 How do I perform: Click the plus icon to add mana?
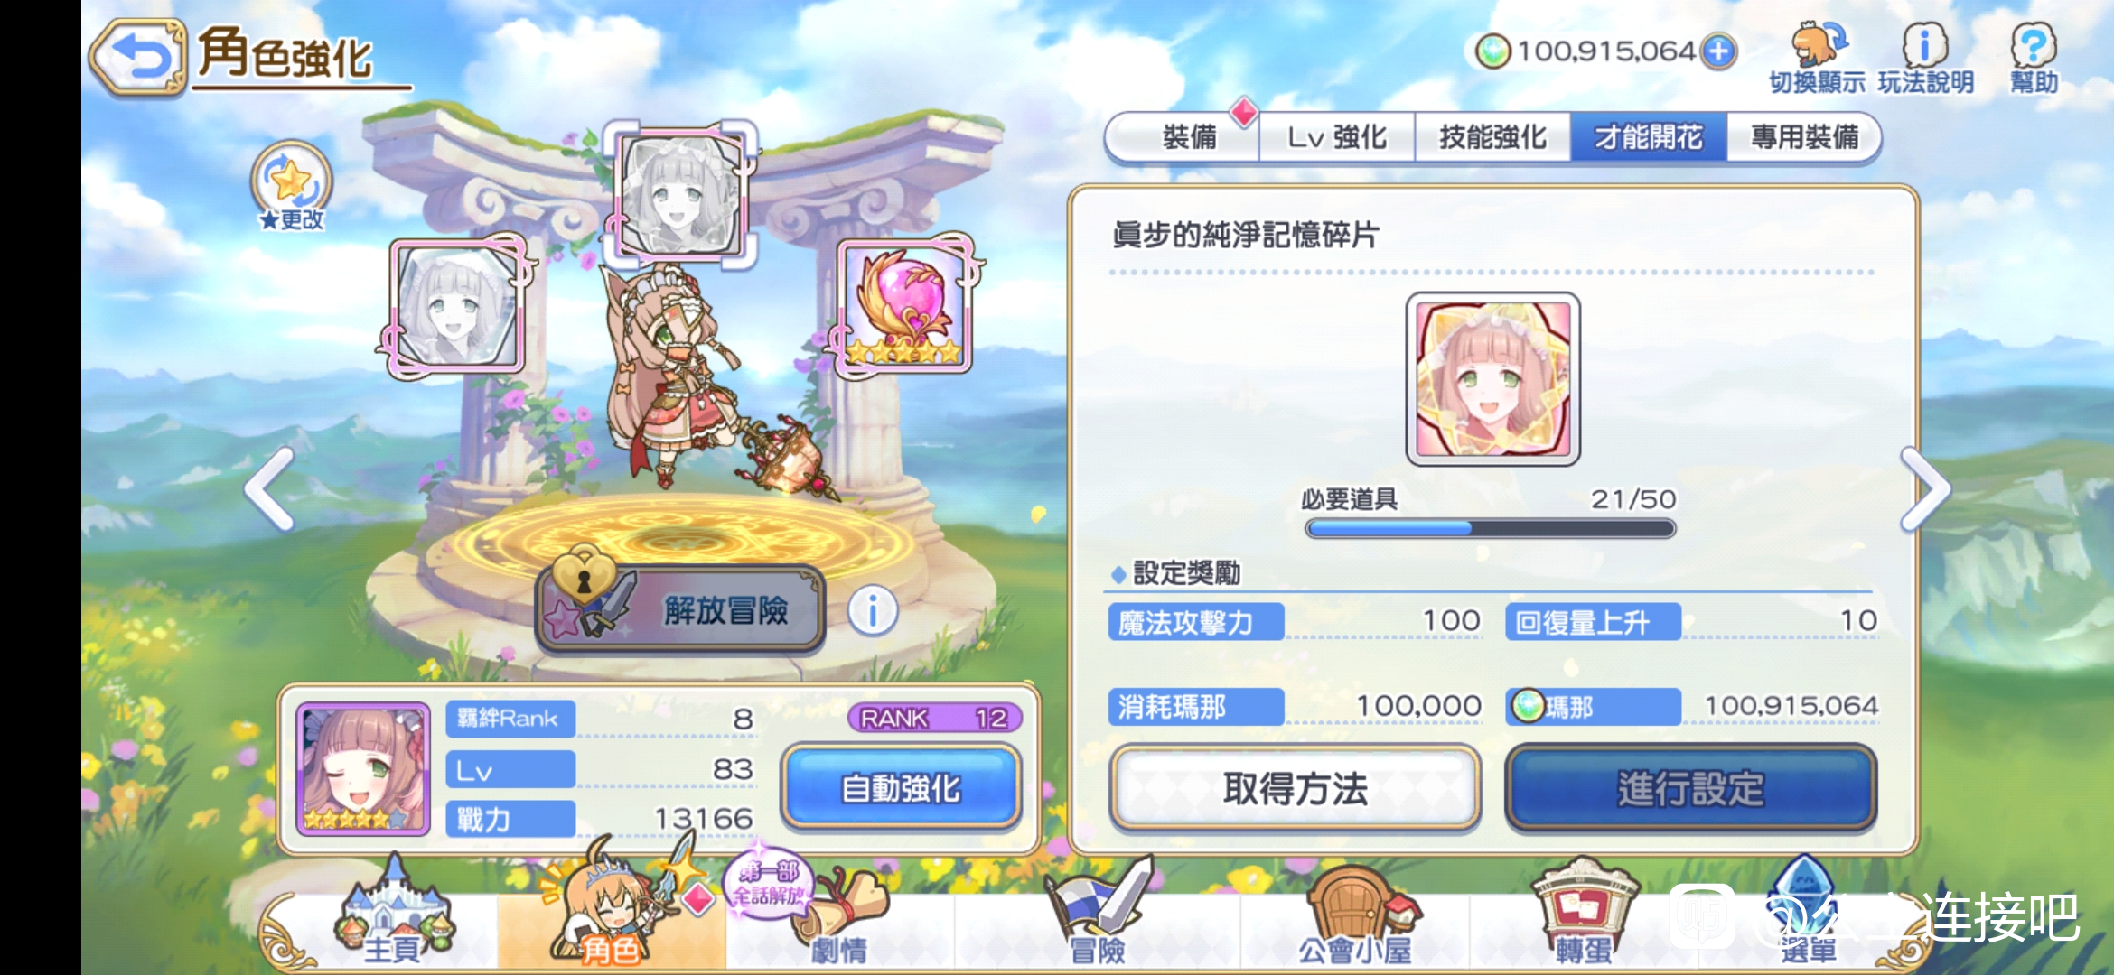[x=1717, y=51]
